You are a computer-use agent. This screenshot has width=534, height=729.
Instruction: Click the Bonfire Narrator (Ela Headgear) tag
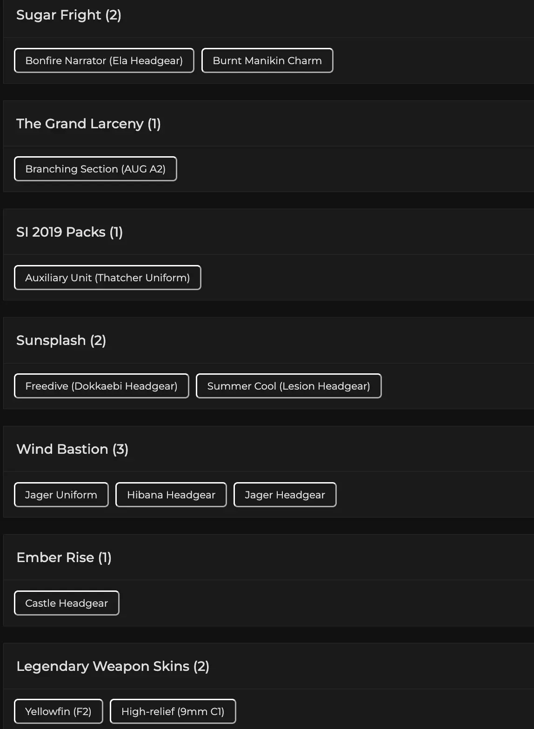tap(104, 60)
